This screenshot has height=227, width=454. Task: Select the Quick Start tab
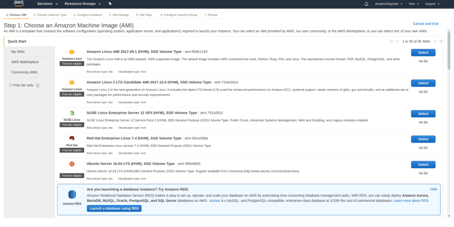[x=29, y=41]
